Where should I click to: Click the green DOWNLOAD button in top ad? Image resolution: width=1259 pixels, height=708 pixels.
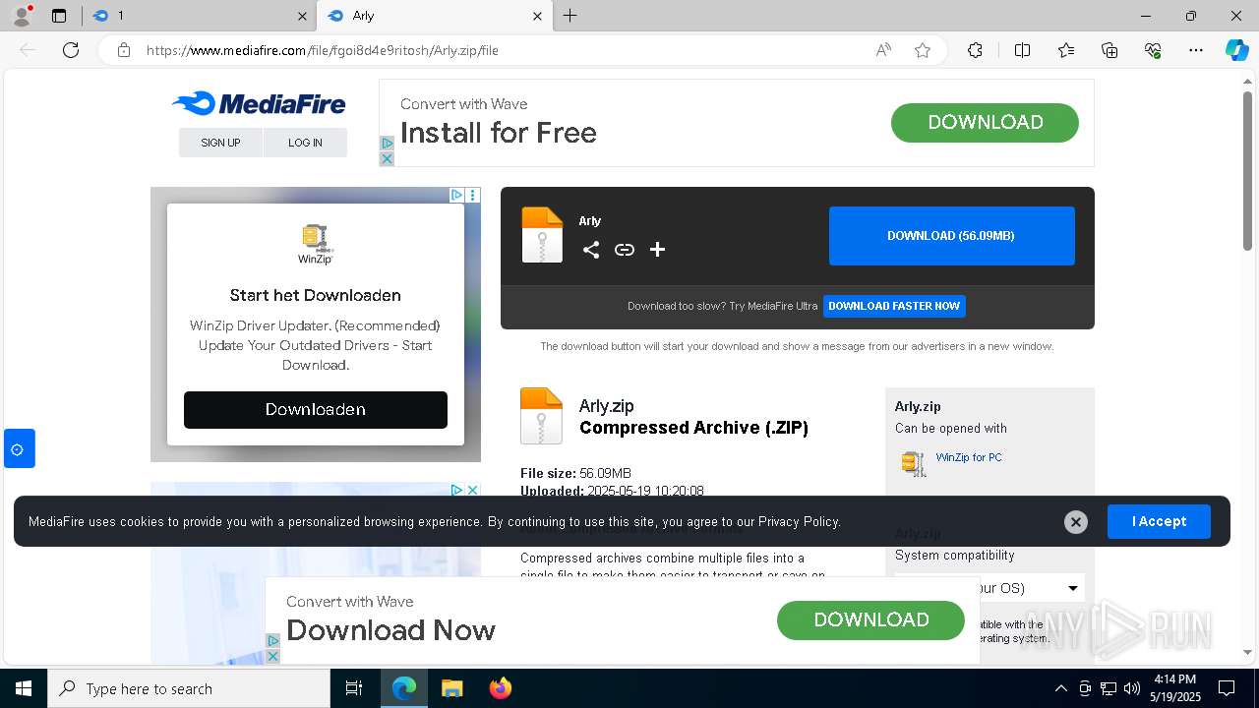click(985, 123)
